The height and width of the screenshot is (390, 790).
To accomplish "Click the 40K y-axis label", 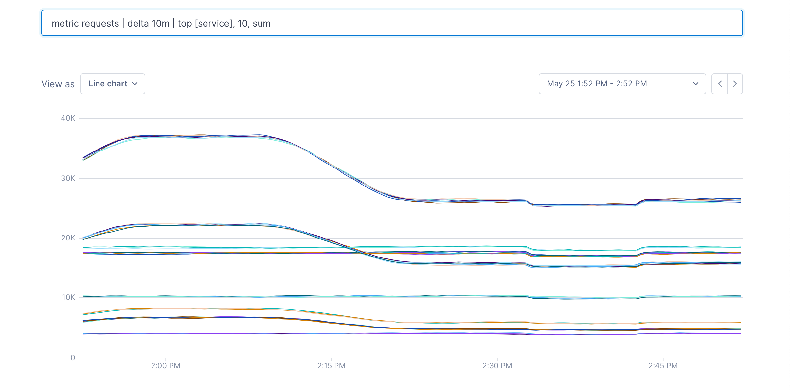I will (x=68, y=118).
